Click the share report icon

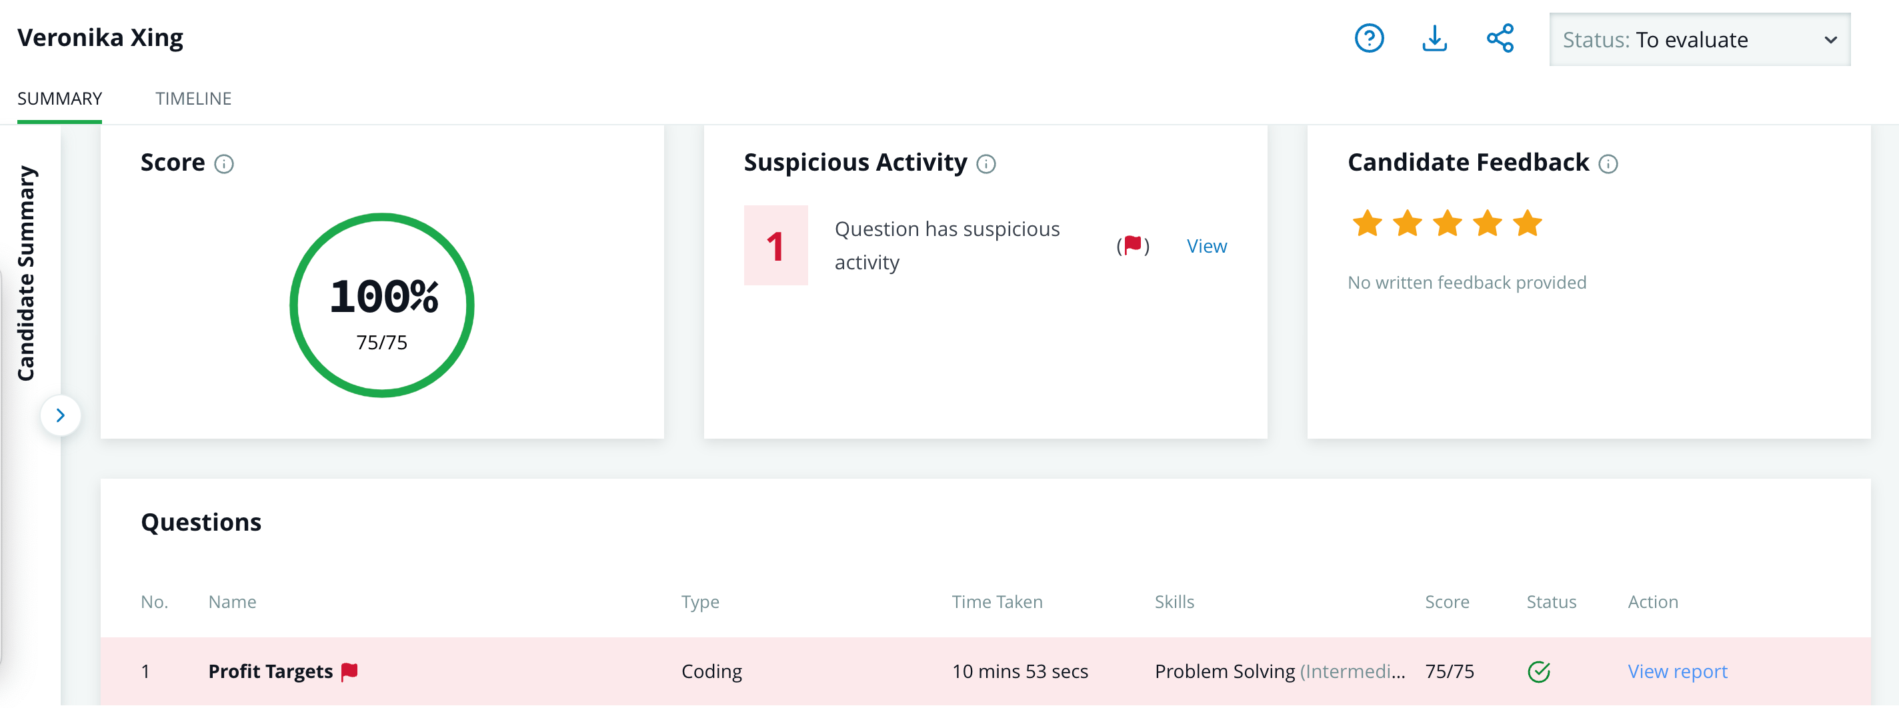[1500, 38]
